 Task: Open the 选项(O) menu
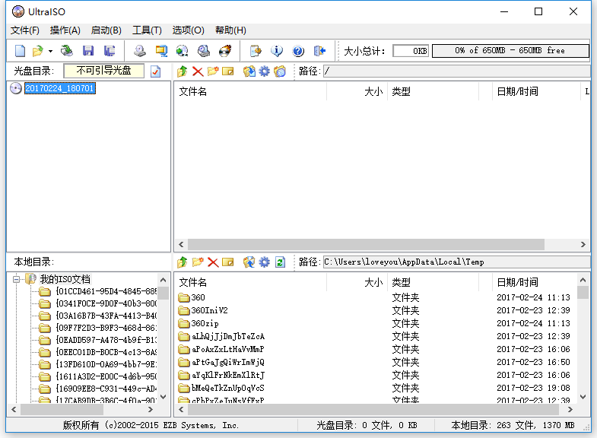pyautogui.click(x=188, y=30)
